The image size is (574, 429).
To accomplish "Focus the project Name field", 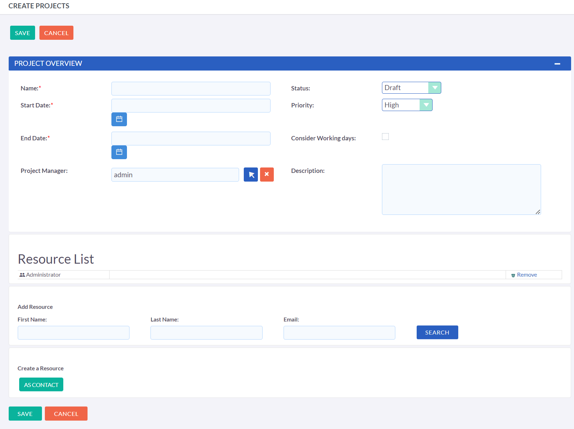I will click(191, 89).
